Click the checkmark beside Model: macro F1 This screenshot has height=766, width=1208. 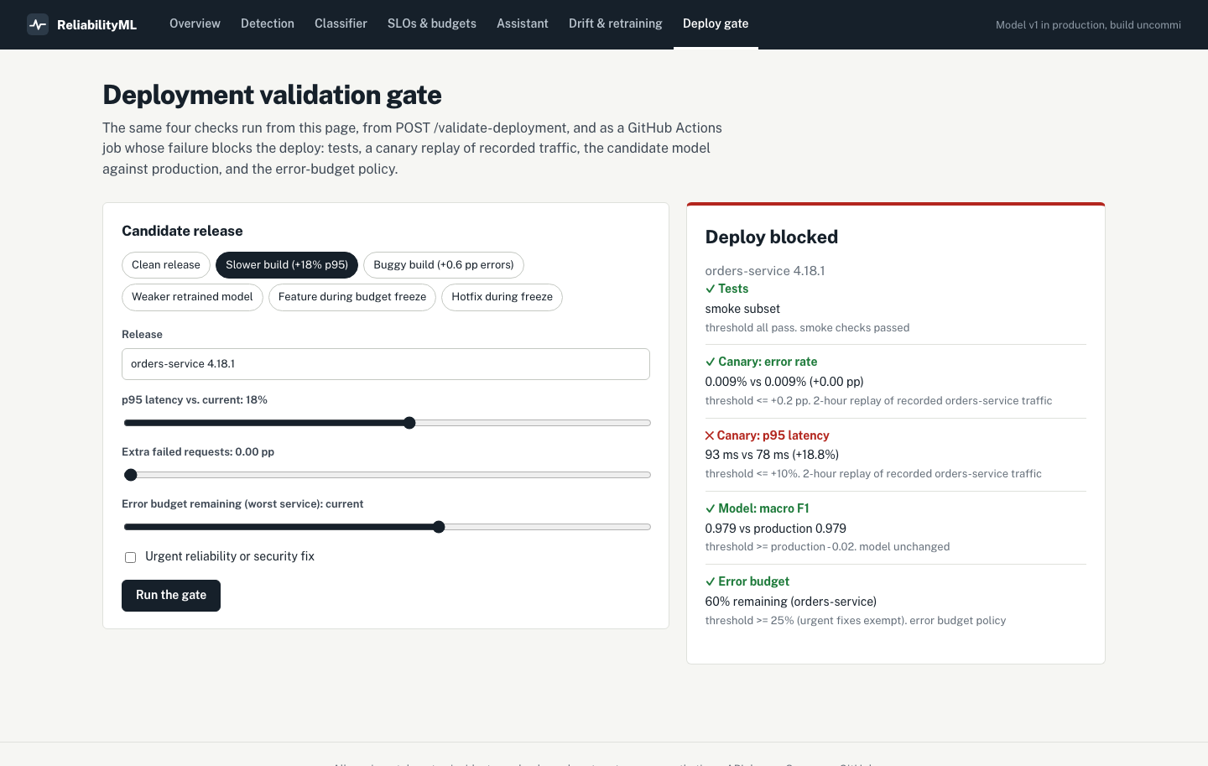click(x=711, y=508)
